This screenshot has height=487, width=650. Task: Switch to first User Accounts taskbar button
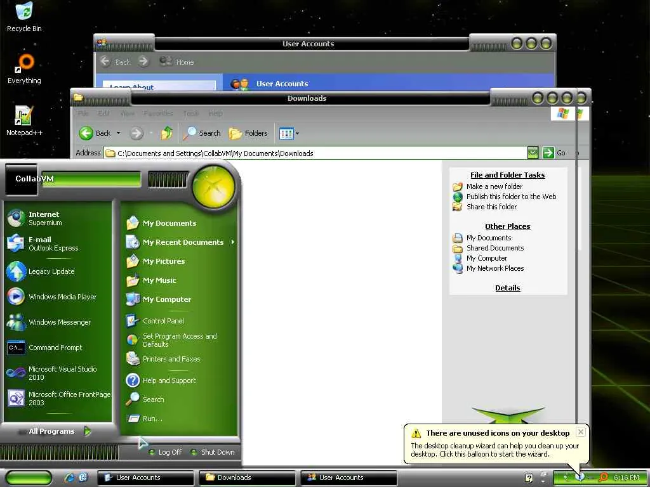tap(146, 477)
